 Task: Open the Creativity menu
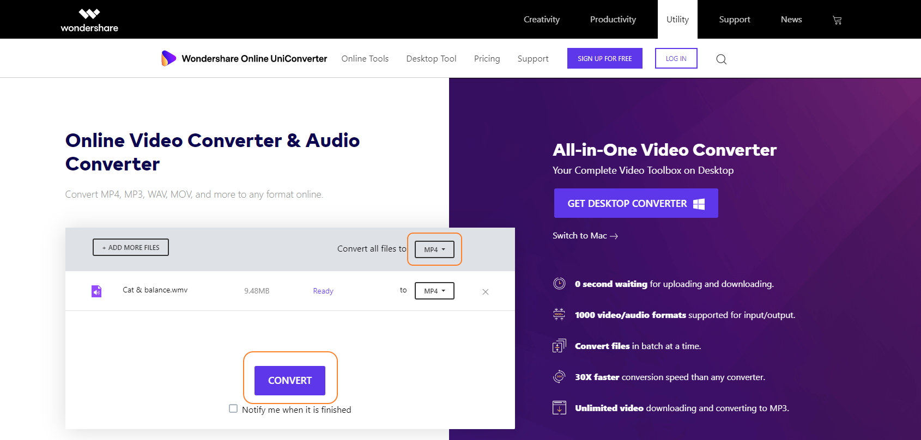tap(541, 20)
